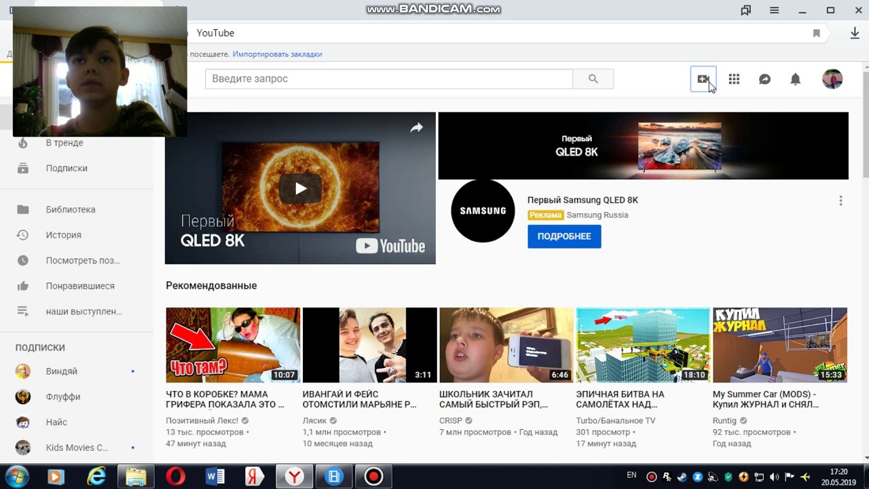This screenshot has width=869, height=489.
Task: Open 'ЧТО В КОРОБКЕ?' video thumbnail
Action: pyautogui.click(x=233, y=345)
